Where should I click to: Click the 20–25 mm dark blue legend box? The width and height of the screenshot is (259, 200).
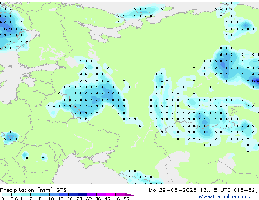pos(73,195)
